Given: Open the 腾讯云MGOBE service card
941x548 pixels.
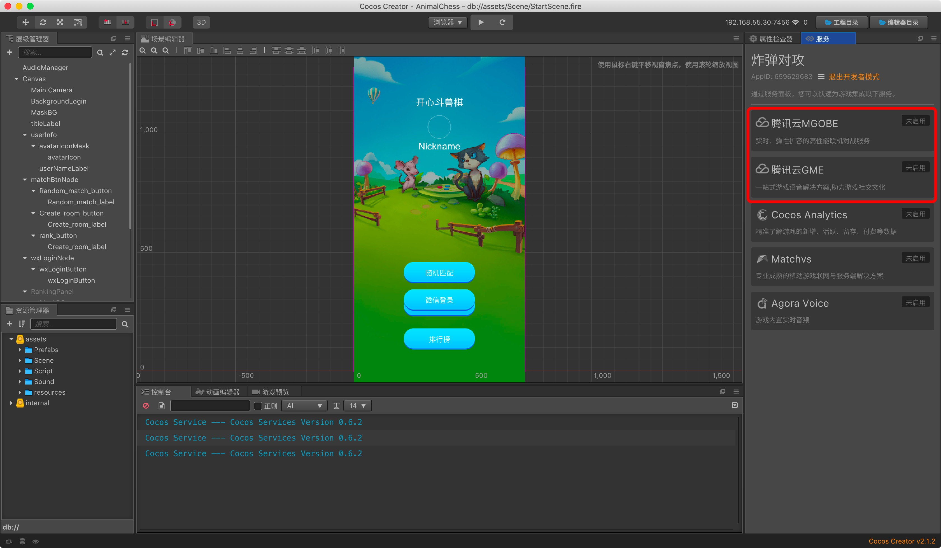Looking at the screenshot, I should click(x=842, y=131).
